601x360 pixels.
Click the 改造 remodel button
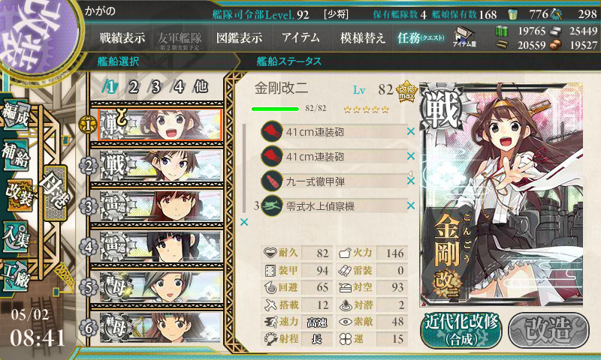click(548, 330)
